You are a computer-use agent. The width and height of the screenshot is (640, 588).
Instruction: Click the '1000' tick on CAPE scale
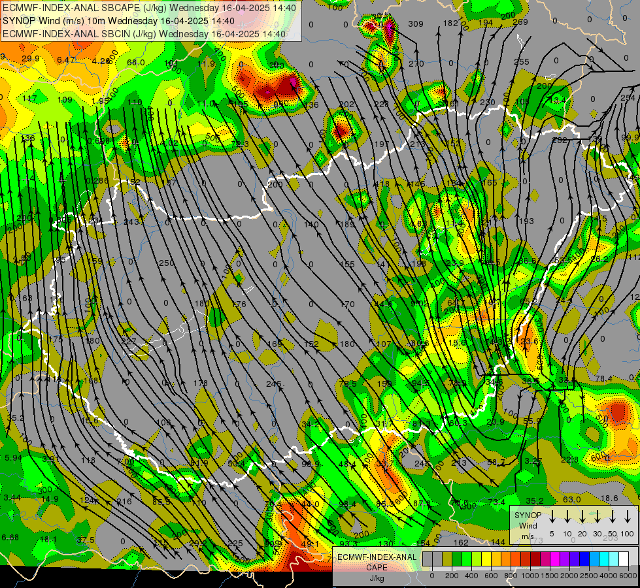530,576
